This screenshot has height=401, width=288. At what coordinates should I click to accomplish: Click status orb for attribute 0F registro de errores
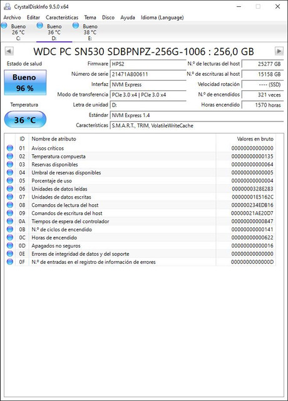(10, 262)
